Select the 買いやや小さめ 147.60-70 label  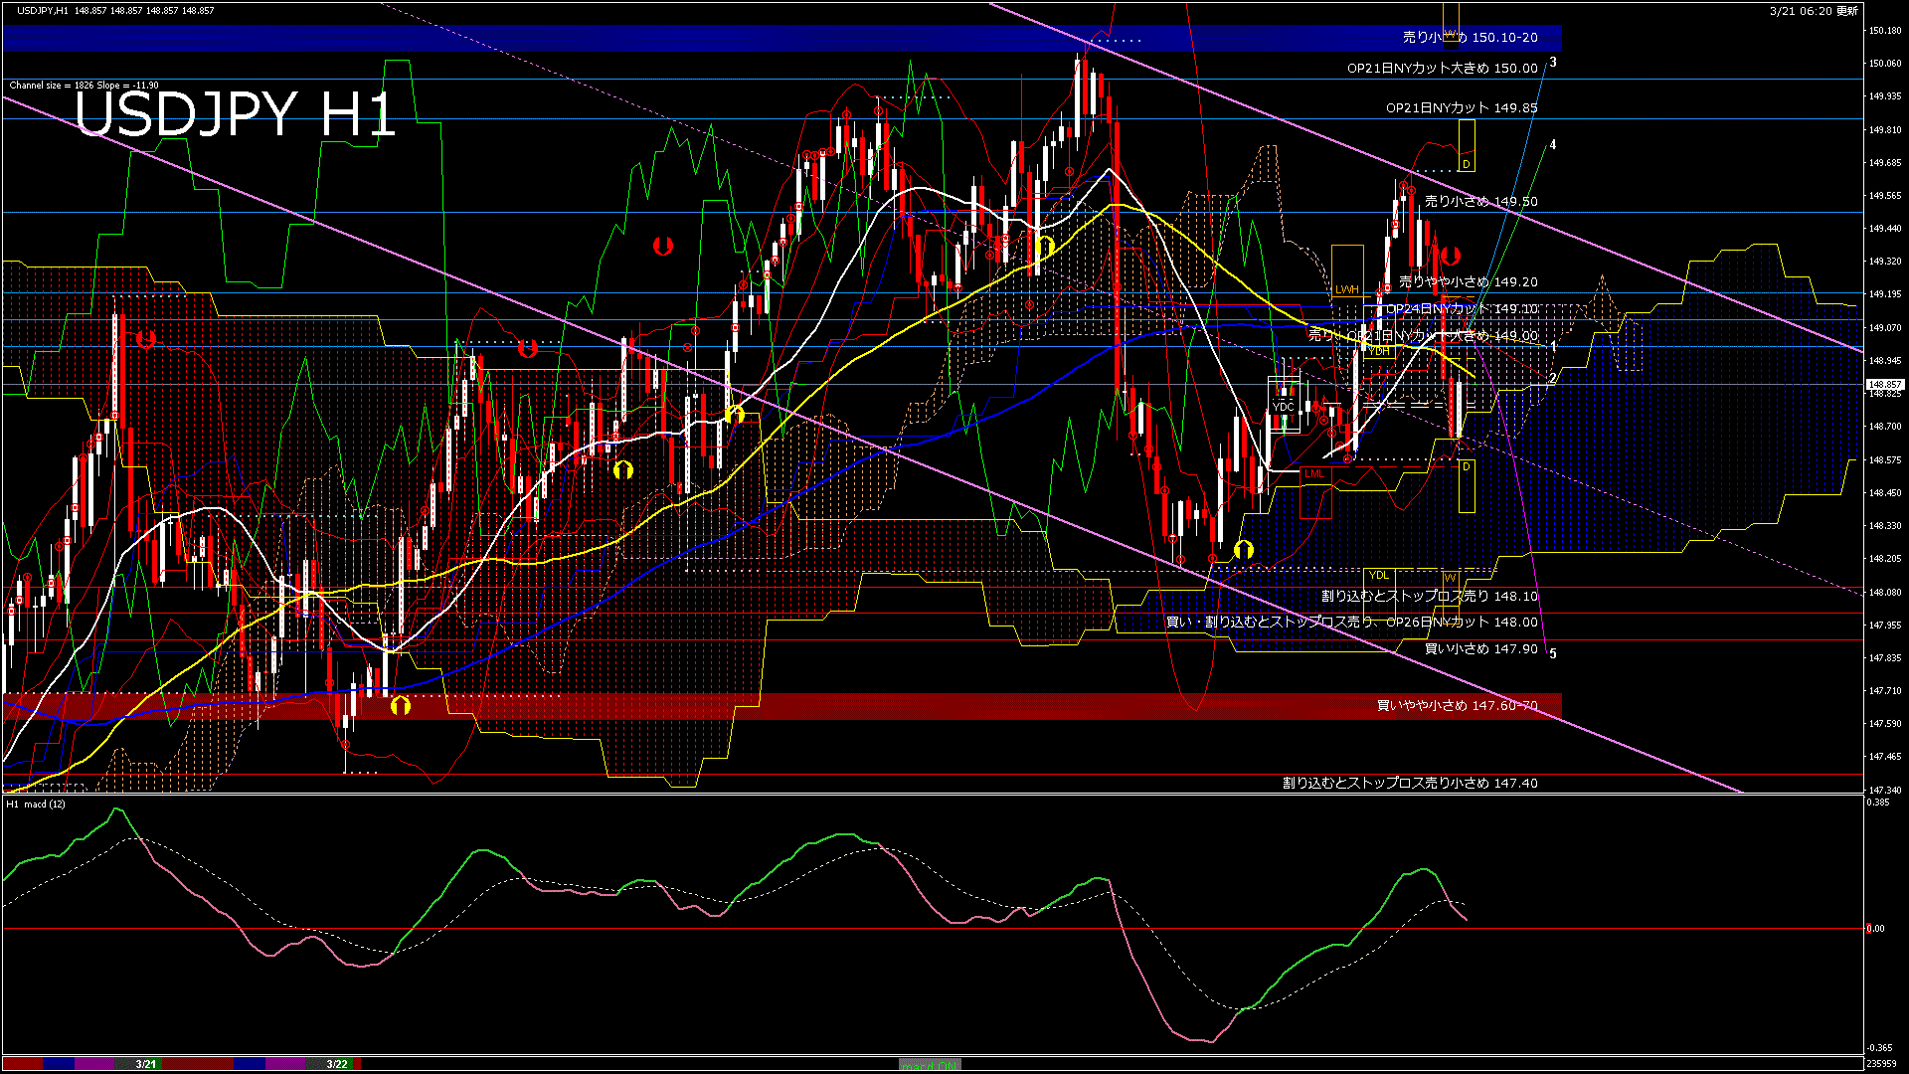click(x=1458, y=706)
